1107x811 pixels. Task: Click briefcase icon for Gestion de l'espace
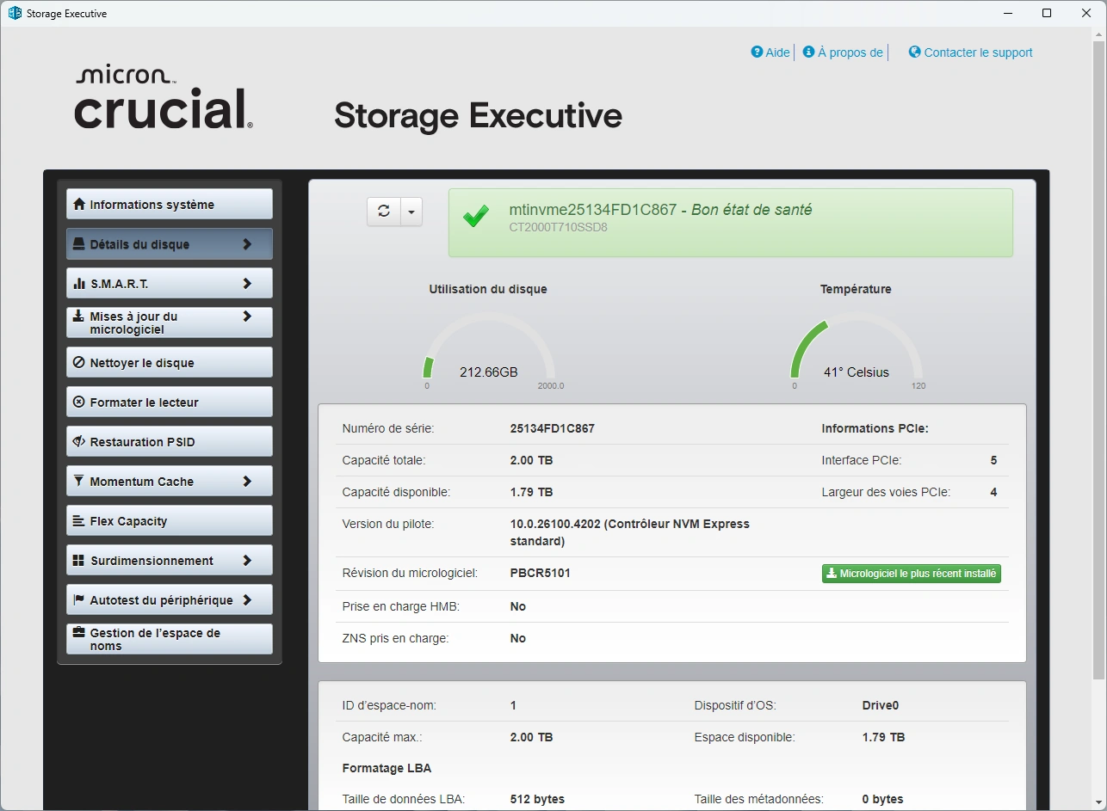pos(79,633)
